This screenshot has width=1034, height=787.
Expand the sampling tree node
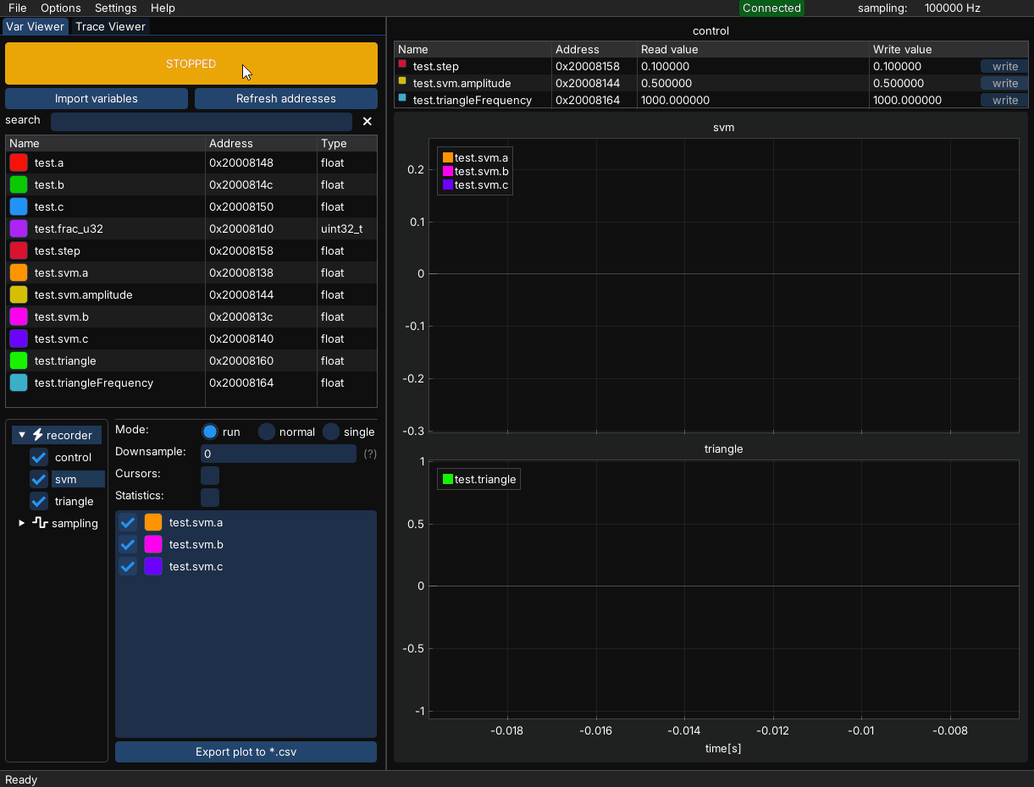click(22, 523)
